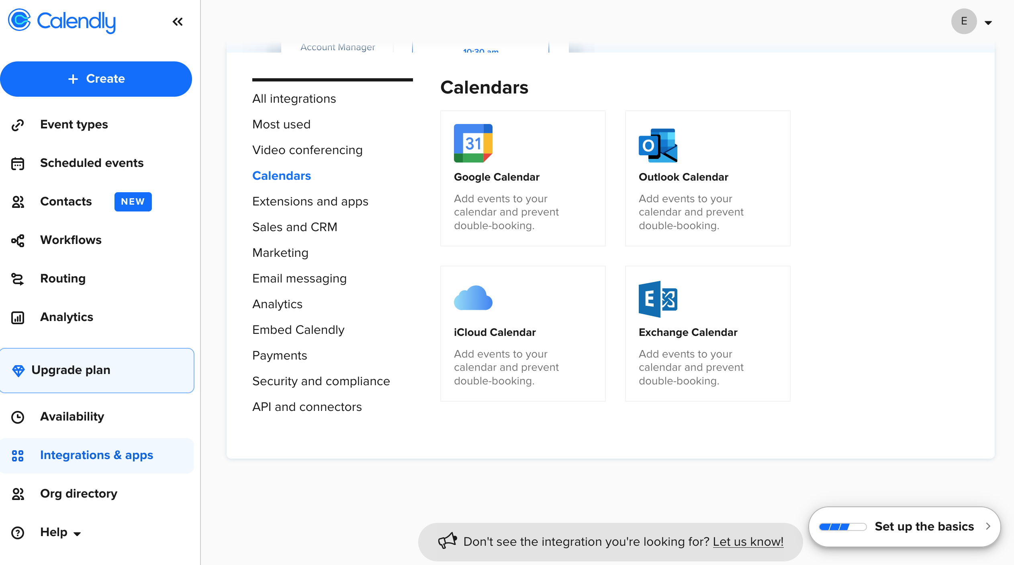Click the Scheduled events calendar icon
Viewport: 1014px width, 565px height.
point(18,163)
